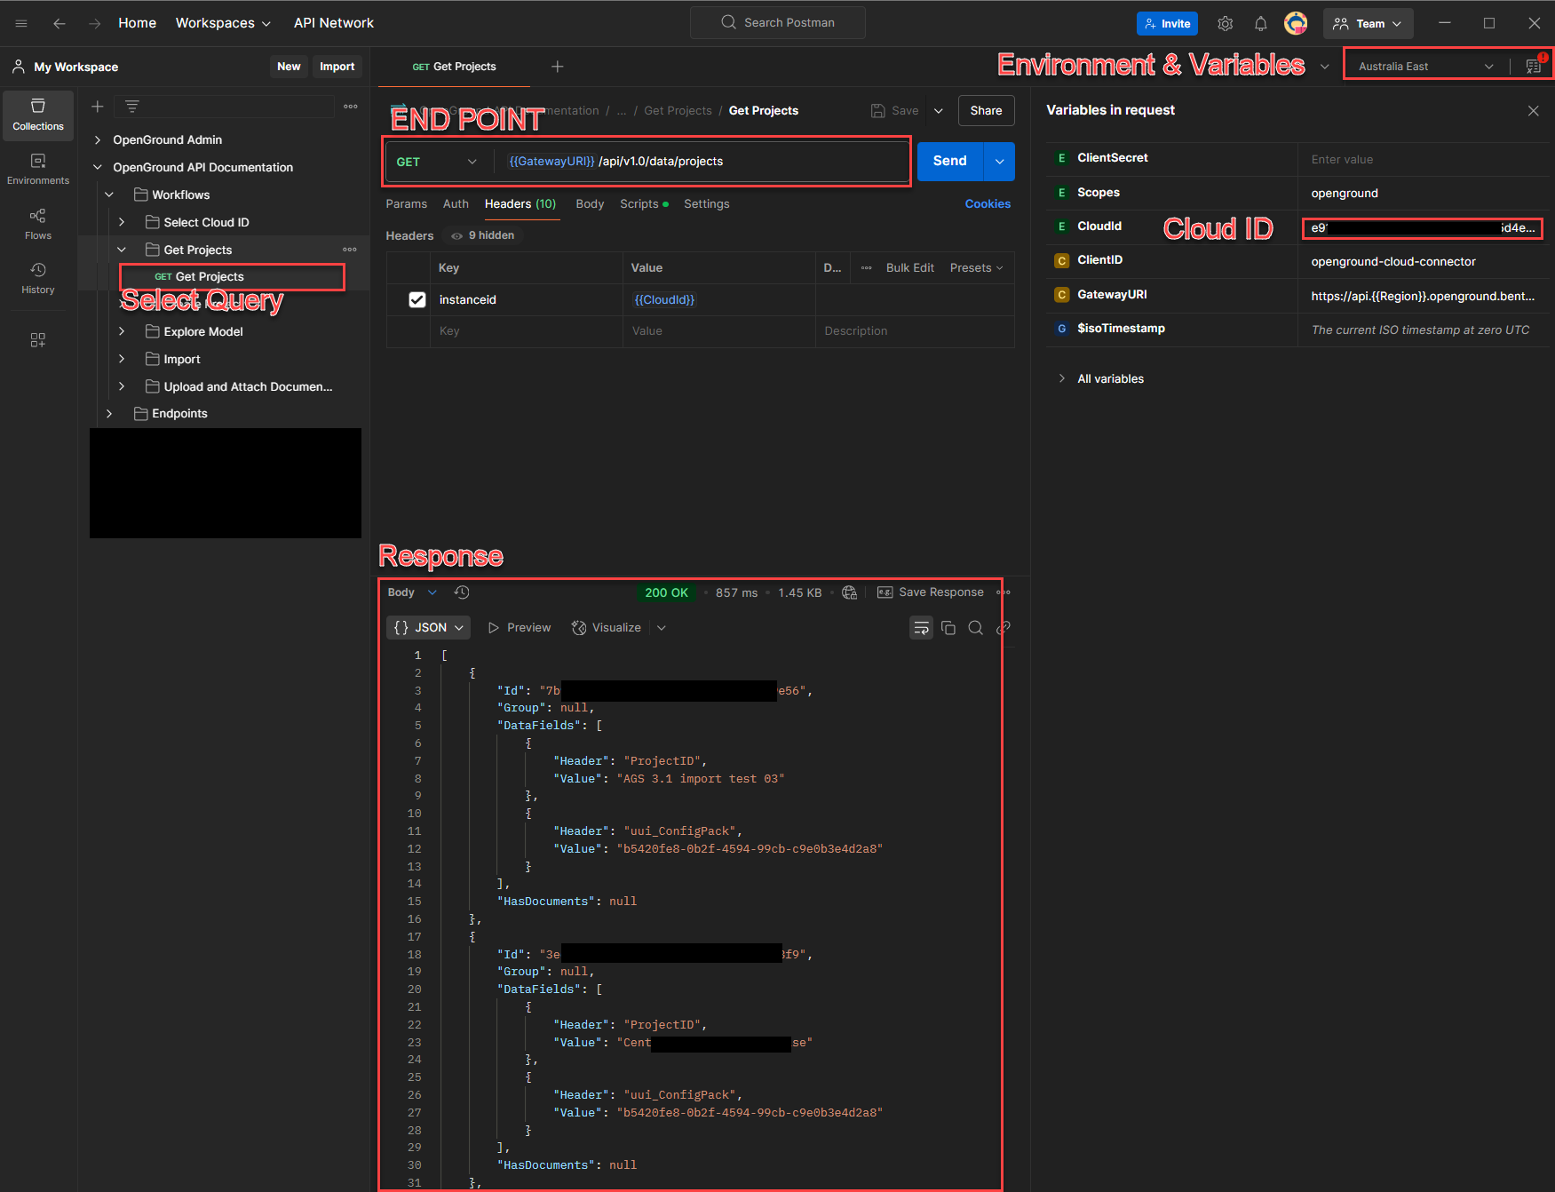Open the hamburger menu icon
The height and width of the screenshot is (1192, 1555).
[x=21, y=23]
